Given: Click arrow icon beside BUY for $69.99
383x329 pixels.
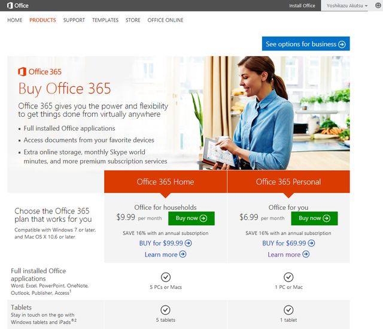Looking at the screenshot, I should (x=311, y=243).
